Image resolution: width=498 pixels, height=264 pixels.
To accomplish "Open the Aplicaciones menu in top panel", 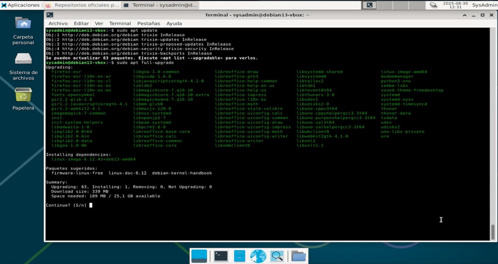I will point(20,5).
